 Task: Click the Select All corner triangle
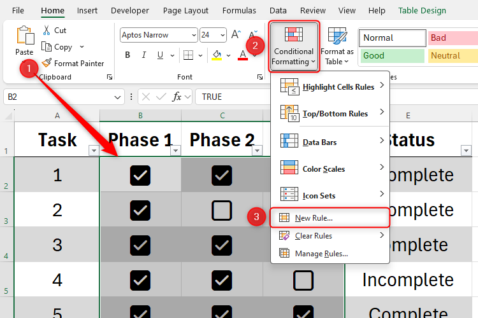pos(8,116)
